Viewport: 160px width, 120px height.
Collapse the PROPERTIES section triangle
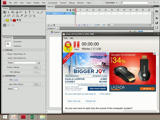pos(4,76)
